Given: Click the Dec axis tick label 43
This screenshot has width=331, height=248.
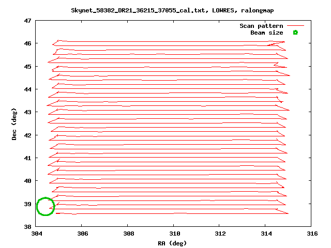Looking at the screenshot, I should [27, 112].
